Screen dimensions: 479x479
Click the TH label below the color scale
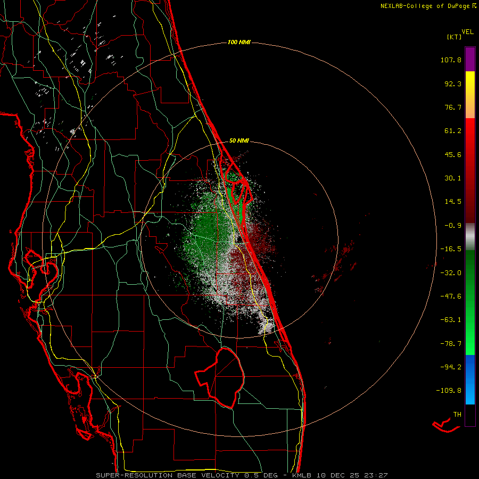[x=457, y=414]
